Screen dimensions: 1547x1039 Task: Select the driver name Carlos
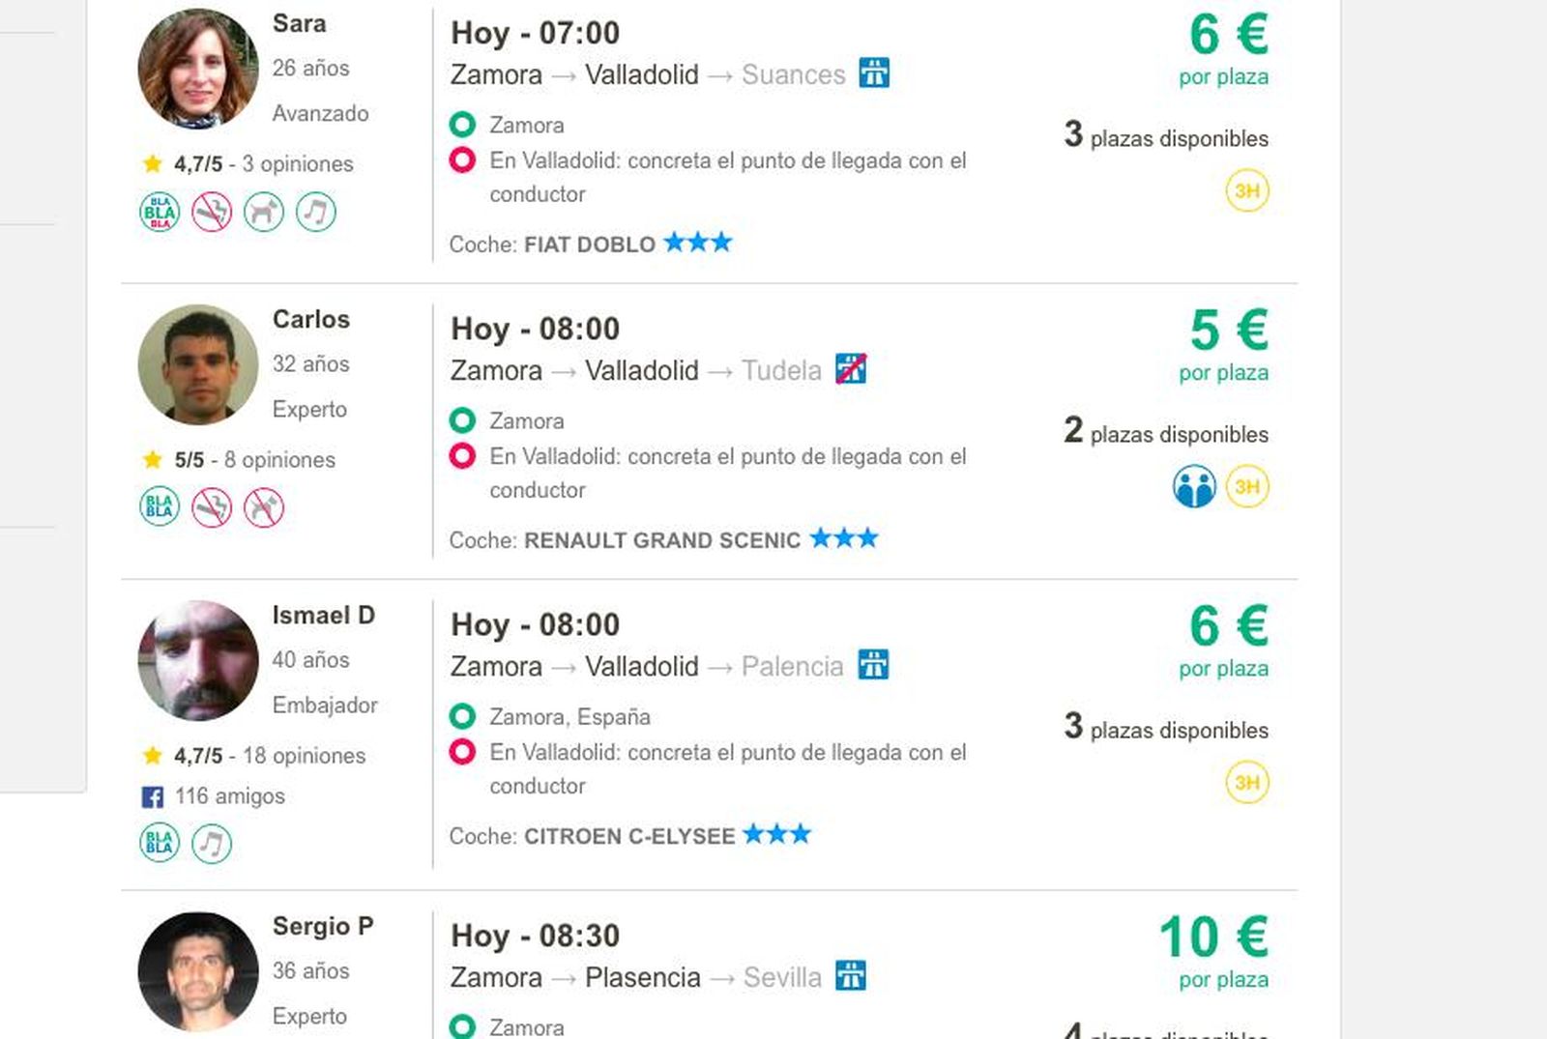(309, 319)
